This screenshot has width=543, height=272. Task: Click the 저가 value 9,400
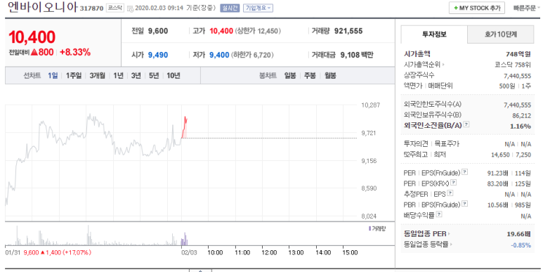click(x=219, y=55)
